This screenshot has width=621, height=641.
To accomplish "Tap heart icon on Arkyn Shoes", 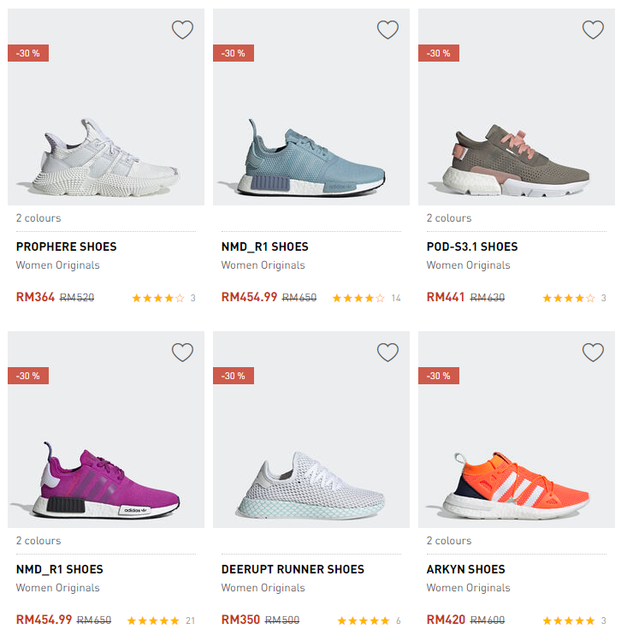I will tap(593, 353).
